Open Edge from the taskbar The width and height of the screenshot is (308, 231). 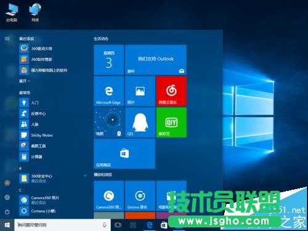coord(150,225)
